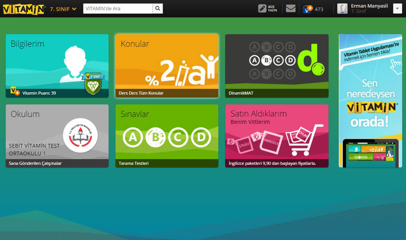Open the 7. SINIF grade dropdown
The width and height of the screenshot is (406, 240).
point(63,9)
